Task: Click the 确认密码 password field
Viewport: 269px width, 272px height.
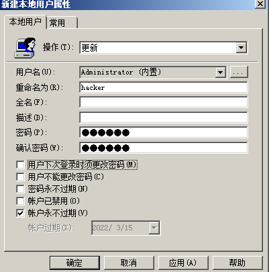Action: [164, 148]
